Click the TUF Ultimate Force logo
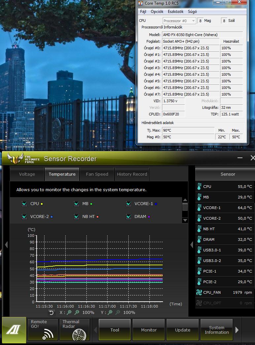Screen dimensions: 255x345 point(23,158)
